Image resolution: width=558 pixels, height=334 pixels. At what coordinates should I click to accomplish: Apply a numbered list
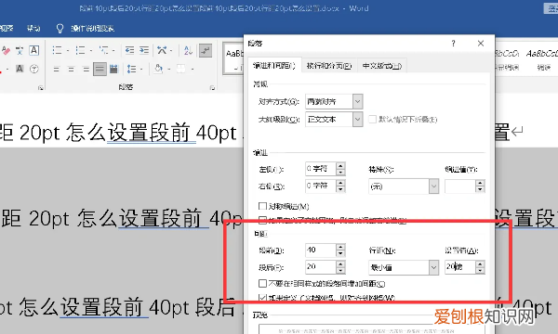tap(80, 50)
